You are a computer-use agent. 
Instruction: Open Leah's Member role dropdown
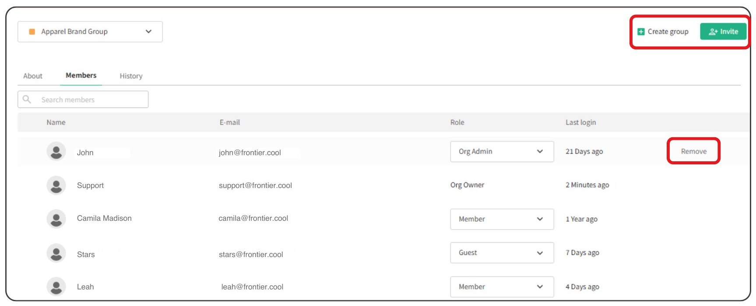(x=502, y=287)
